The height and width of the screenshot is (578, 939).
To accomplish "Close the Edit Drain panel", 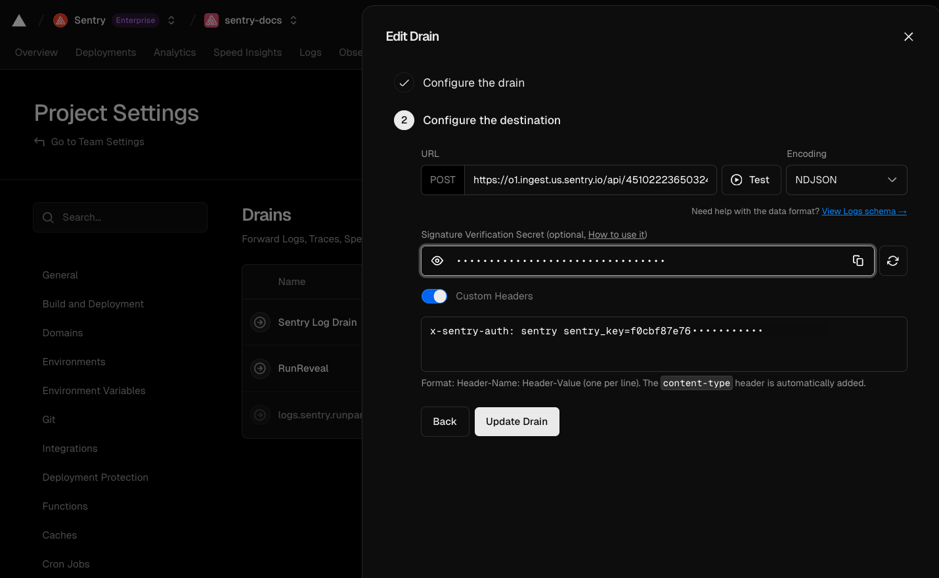I will tap(908, 37).
